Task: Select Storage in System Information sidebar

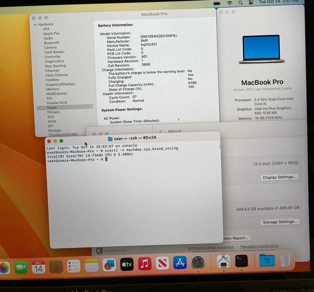Action: pyautogui.click(x=54, y=131)
